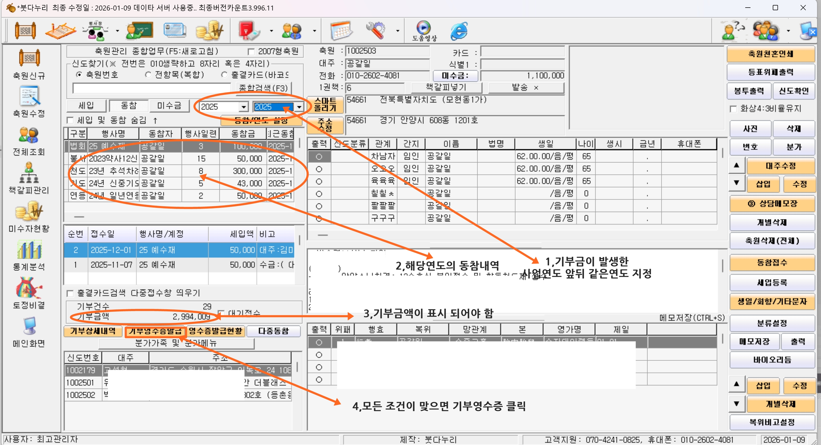Launch Internet Explorer toolbar icon
Image resolution: width=821 pixels, height=445 pixels.
pyautogui.click(x=459, y=31)
